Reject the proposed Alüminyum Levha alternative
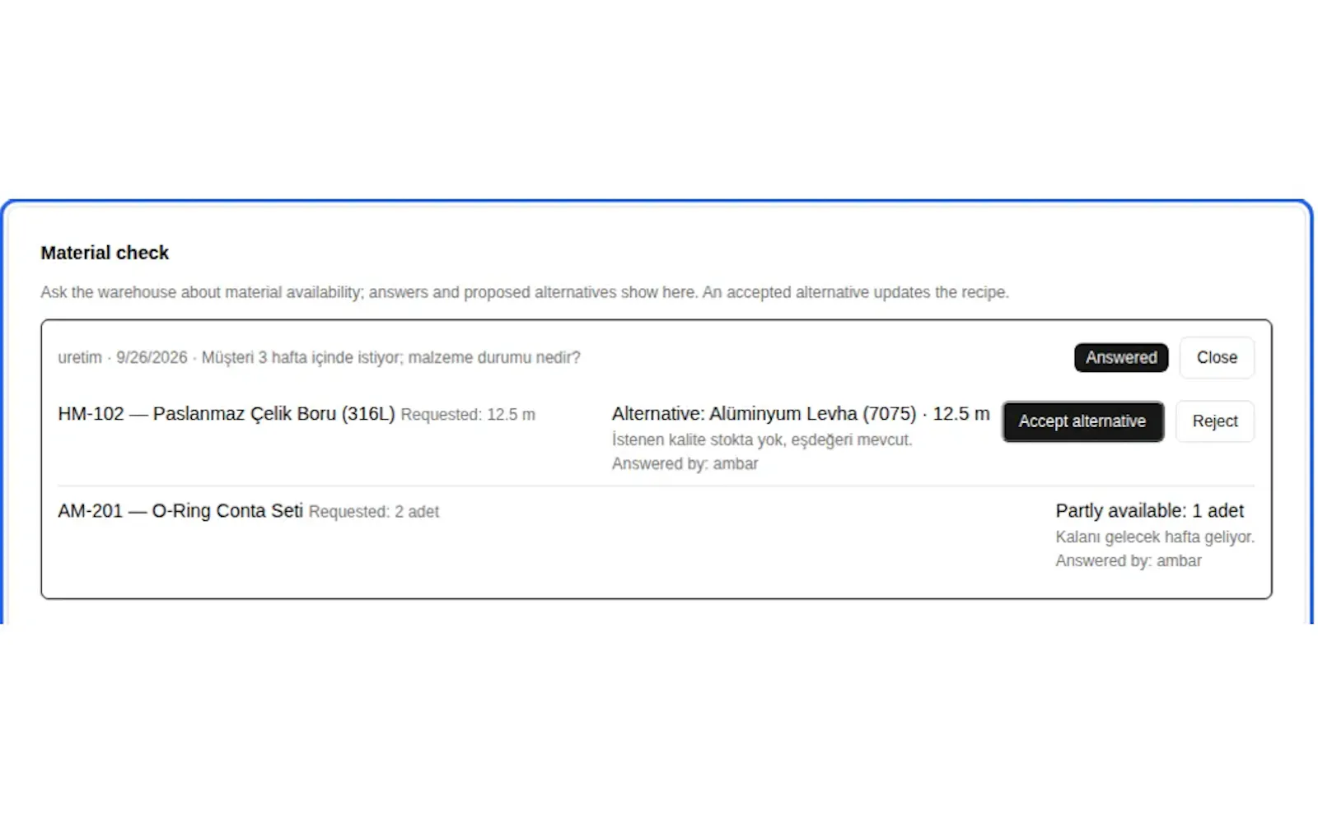1318x823 pixels. 1215,421
